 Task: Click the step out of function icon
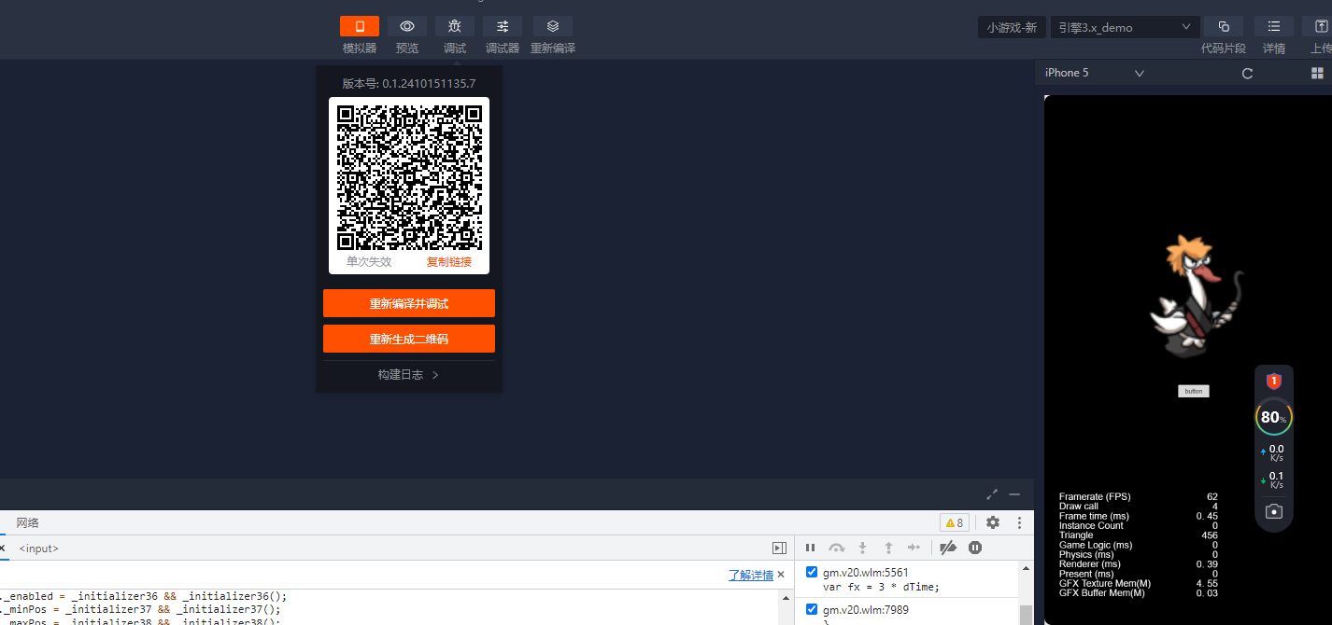pyautogui.click(x=888, y=548)
